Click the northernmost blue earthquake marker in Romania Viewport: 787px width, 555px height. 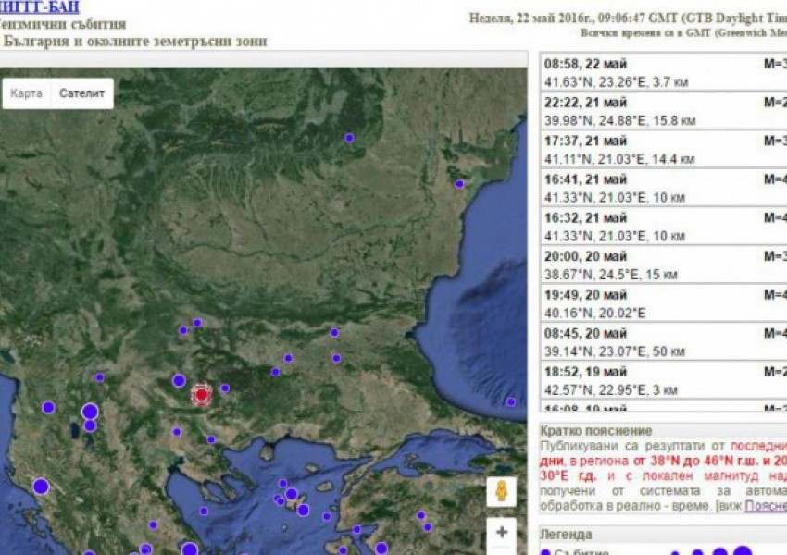pos(349,138)
